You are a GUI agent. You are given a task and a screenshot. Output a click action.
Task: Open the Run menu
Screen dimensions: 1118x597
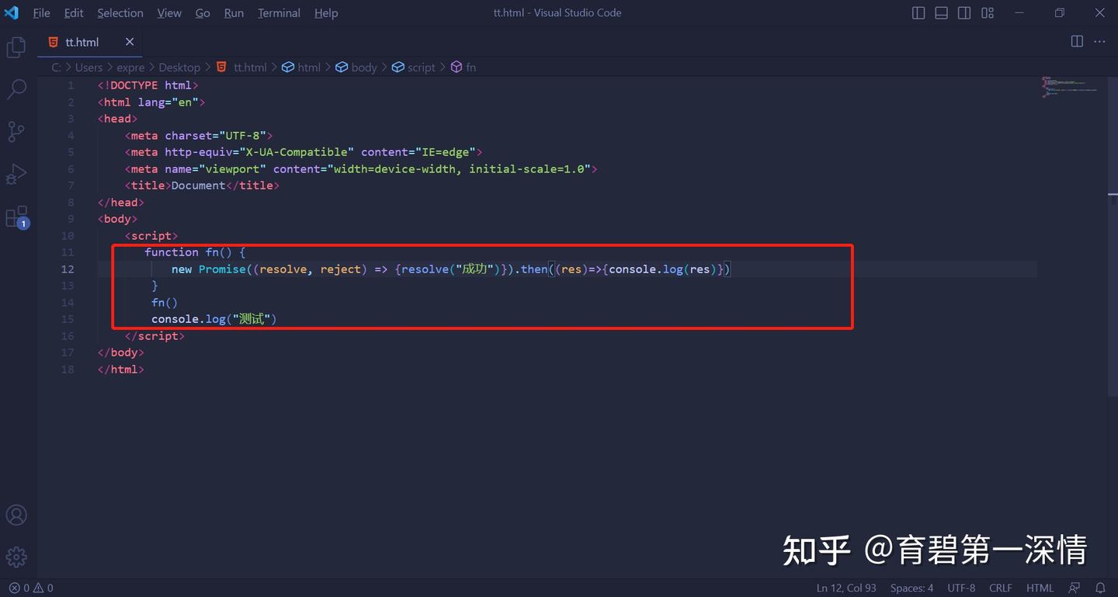click(x=234, y=12)
